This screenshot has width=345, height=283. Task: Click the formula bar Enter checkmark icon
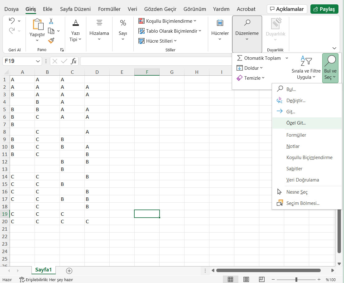point(64,61)
